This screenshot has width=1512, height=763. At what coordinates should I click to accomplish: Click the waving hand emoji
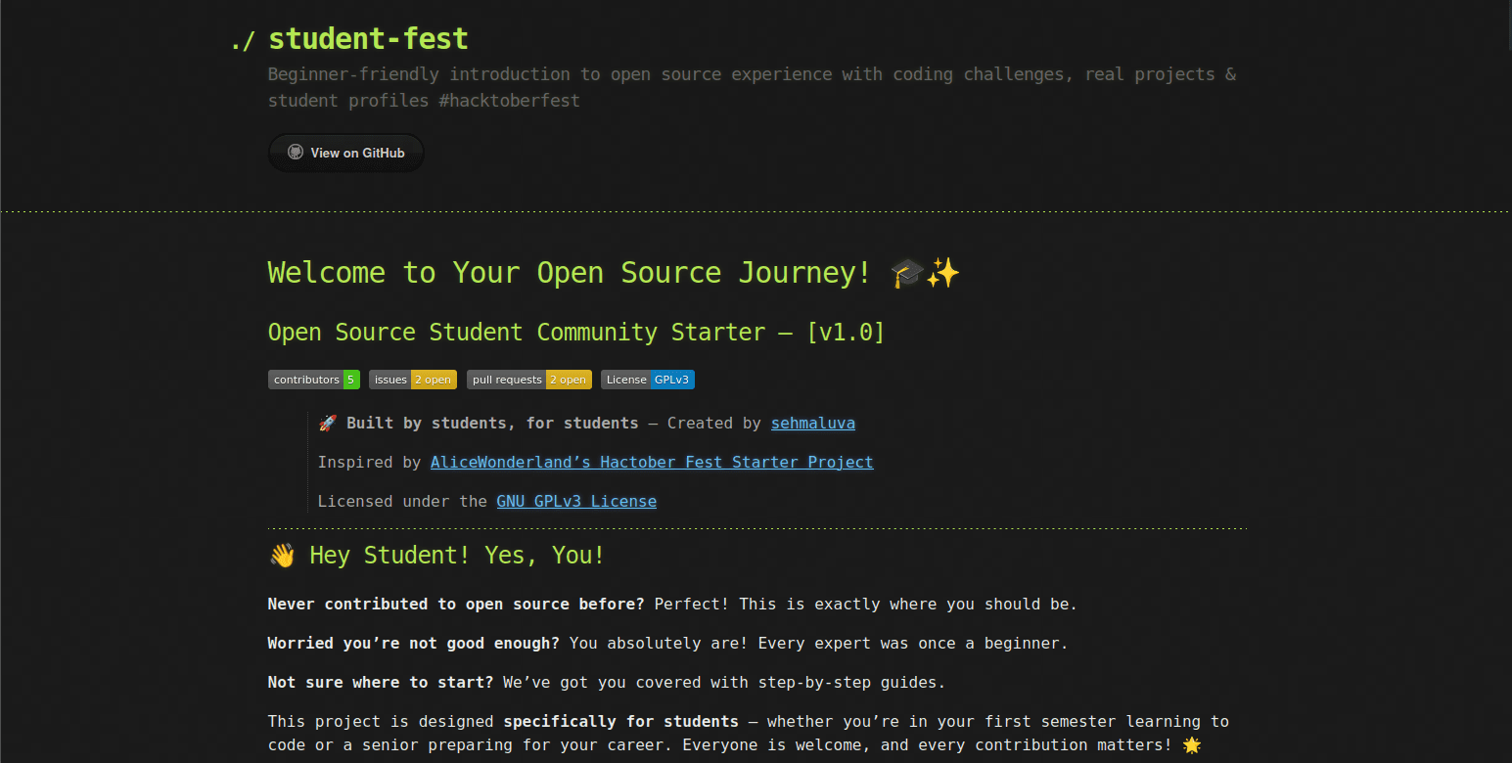pos(282,556)
